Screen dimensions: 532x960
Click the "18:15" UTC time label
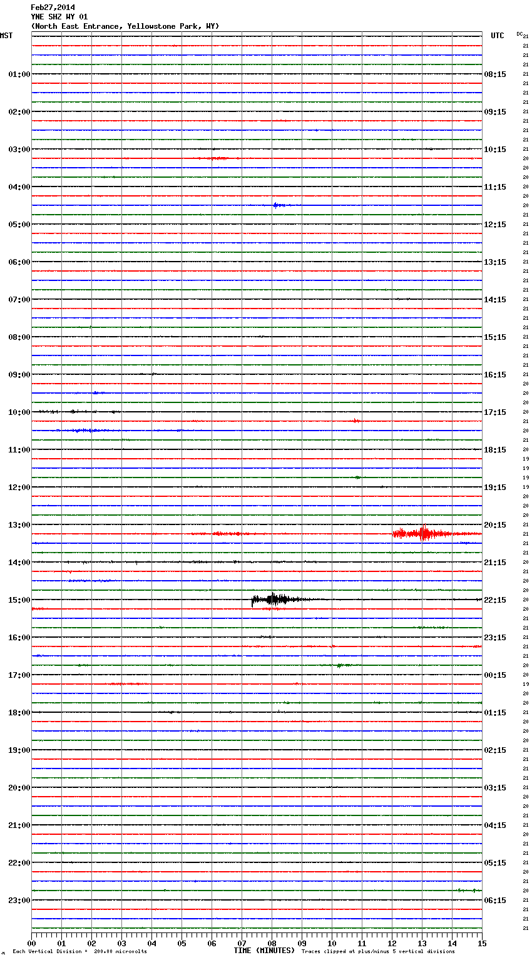click(x=495, y=450)
